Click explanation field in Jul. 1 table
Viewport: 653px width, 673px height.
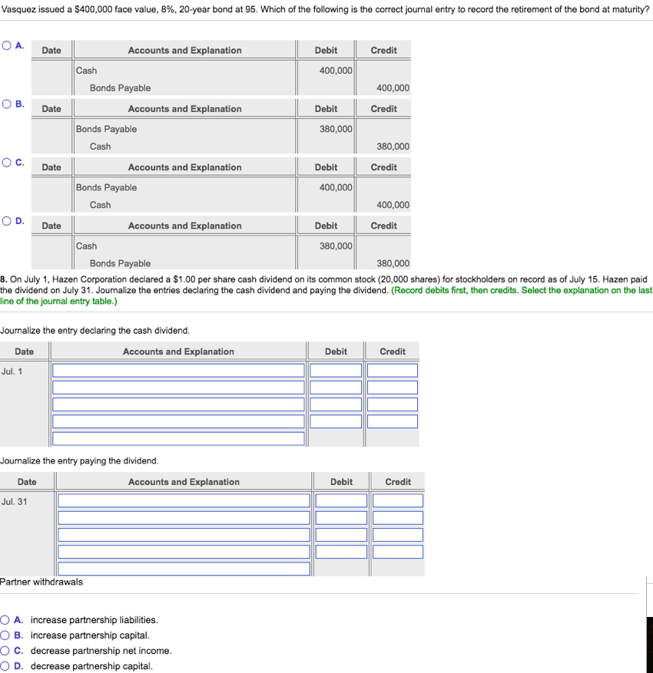178,439
